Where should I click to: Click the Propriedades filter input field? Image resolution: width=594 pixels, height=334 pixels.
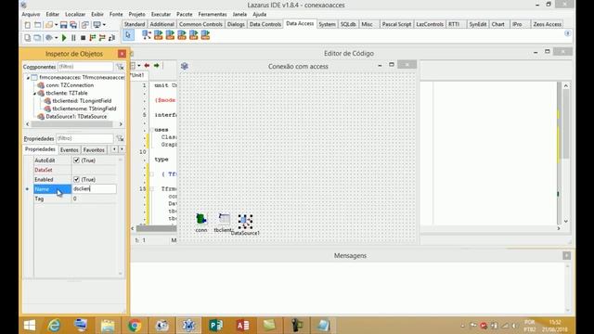84,138
